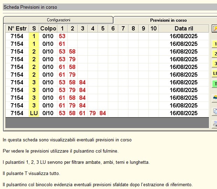
Task: Click the lightning bolt forecasts button
Action: 214,29
